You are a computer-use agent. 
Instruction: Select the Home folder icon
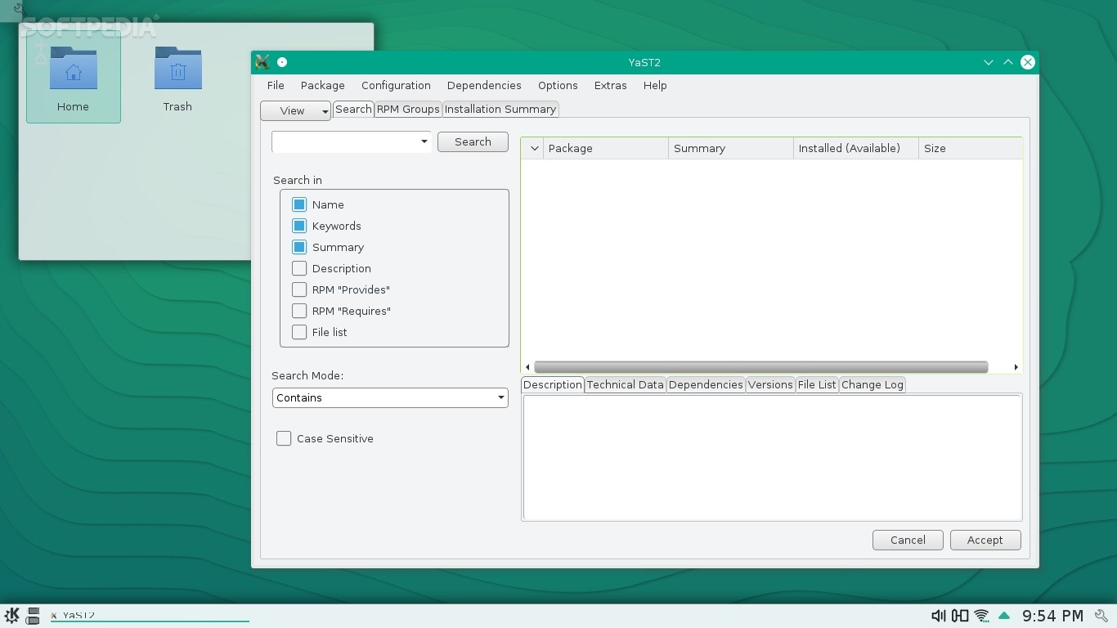point(73,78)
